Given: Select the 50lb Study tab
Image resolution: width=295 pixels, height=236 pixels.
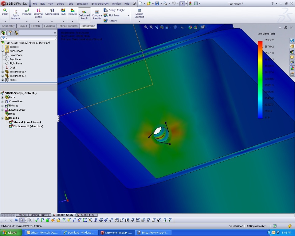Looking at the screenshot, I should [x=87, y=215].
